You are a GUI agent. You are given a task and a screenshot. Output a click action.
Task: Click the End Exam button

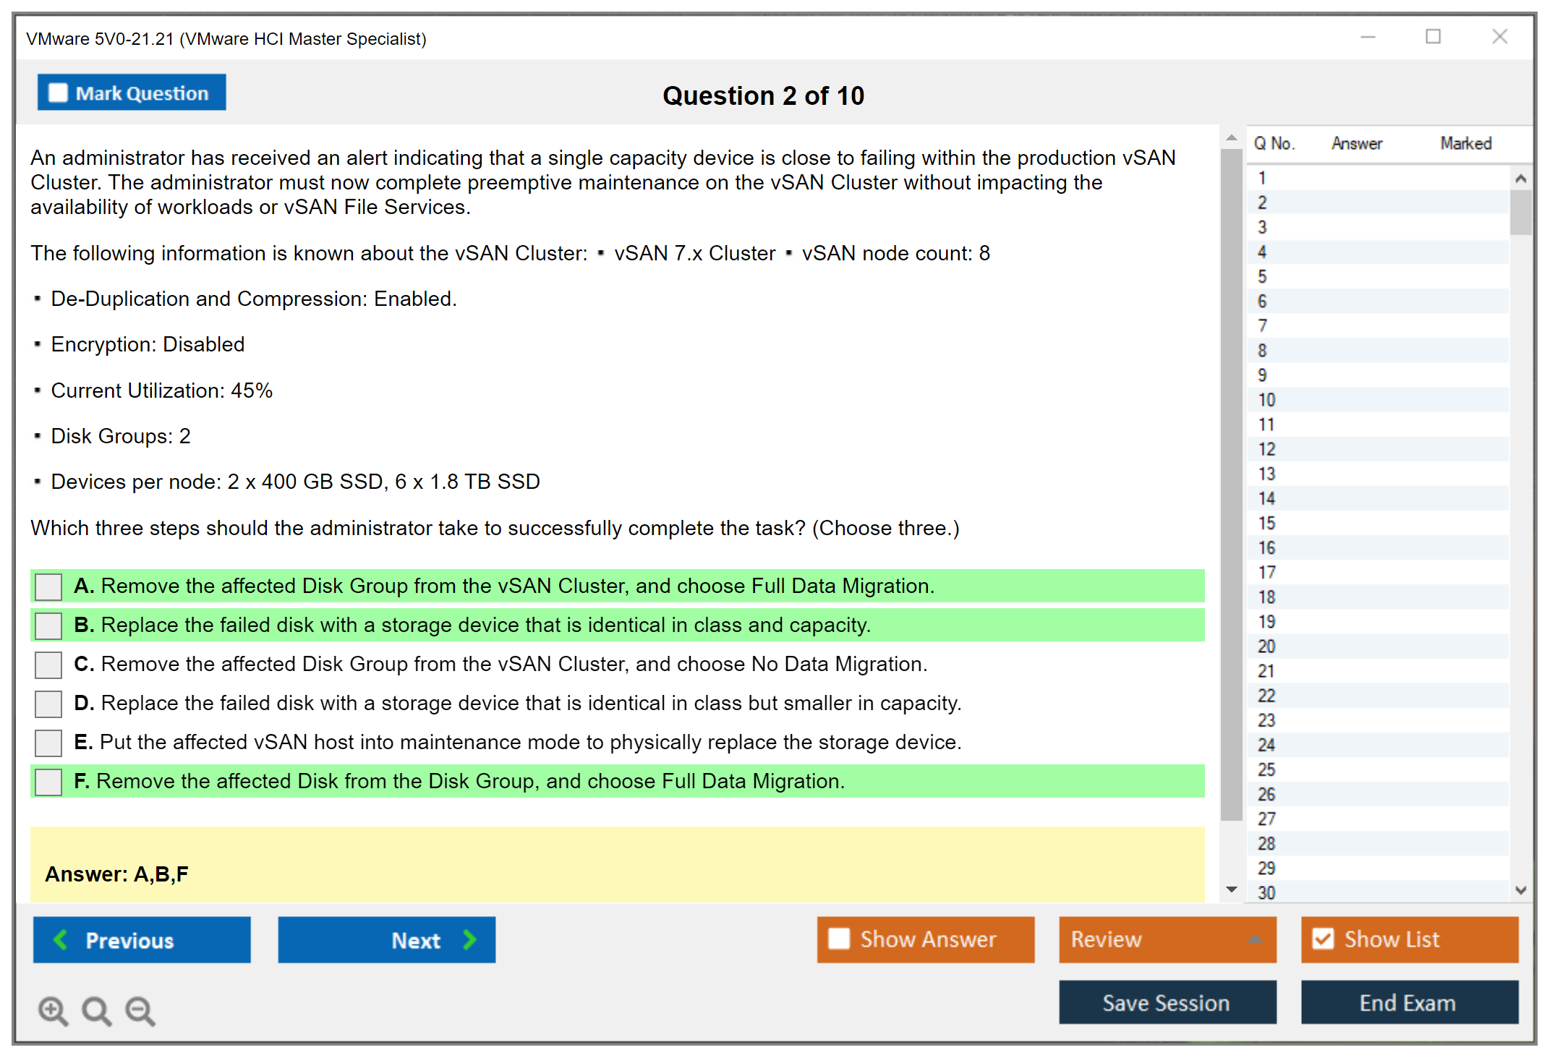(x=1408, y=1002)
